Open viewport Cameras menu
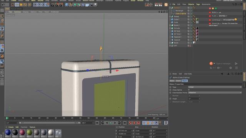The width and height of the screenshot is (246, 138). 18,12
